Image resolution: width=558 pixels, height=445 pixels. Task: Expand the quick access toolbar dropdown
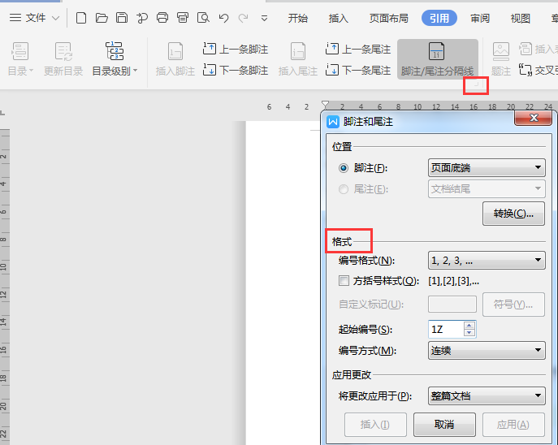(x=264, y=18)
